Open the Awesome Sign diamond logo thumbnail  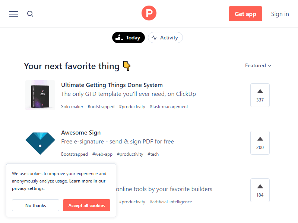[40, 143]
